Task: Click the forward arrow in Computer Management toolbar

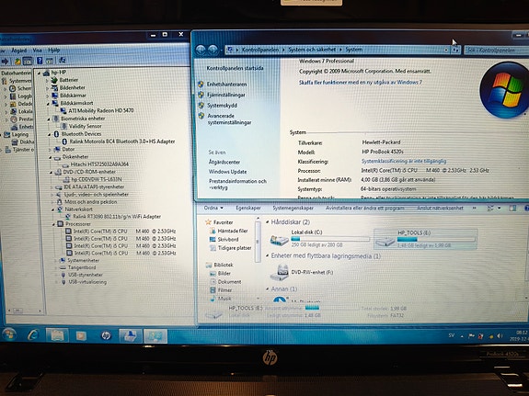Action: (x=6, y=61)
